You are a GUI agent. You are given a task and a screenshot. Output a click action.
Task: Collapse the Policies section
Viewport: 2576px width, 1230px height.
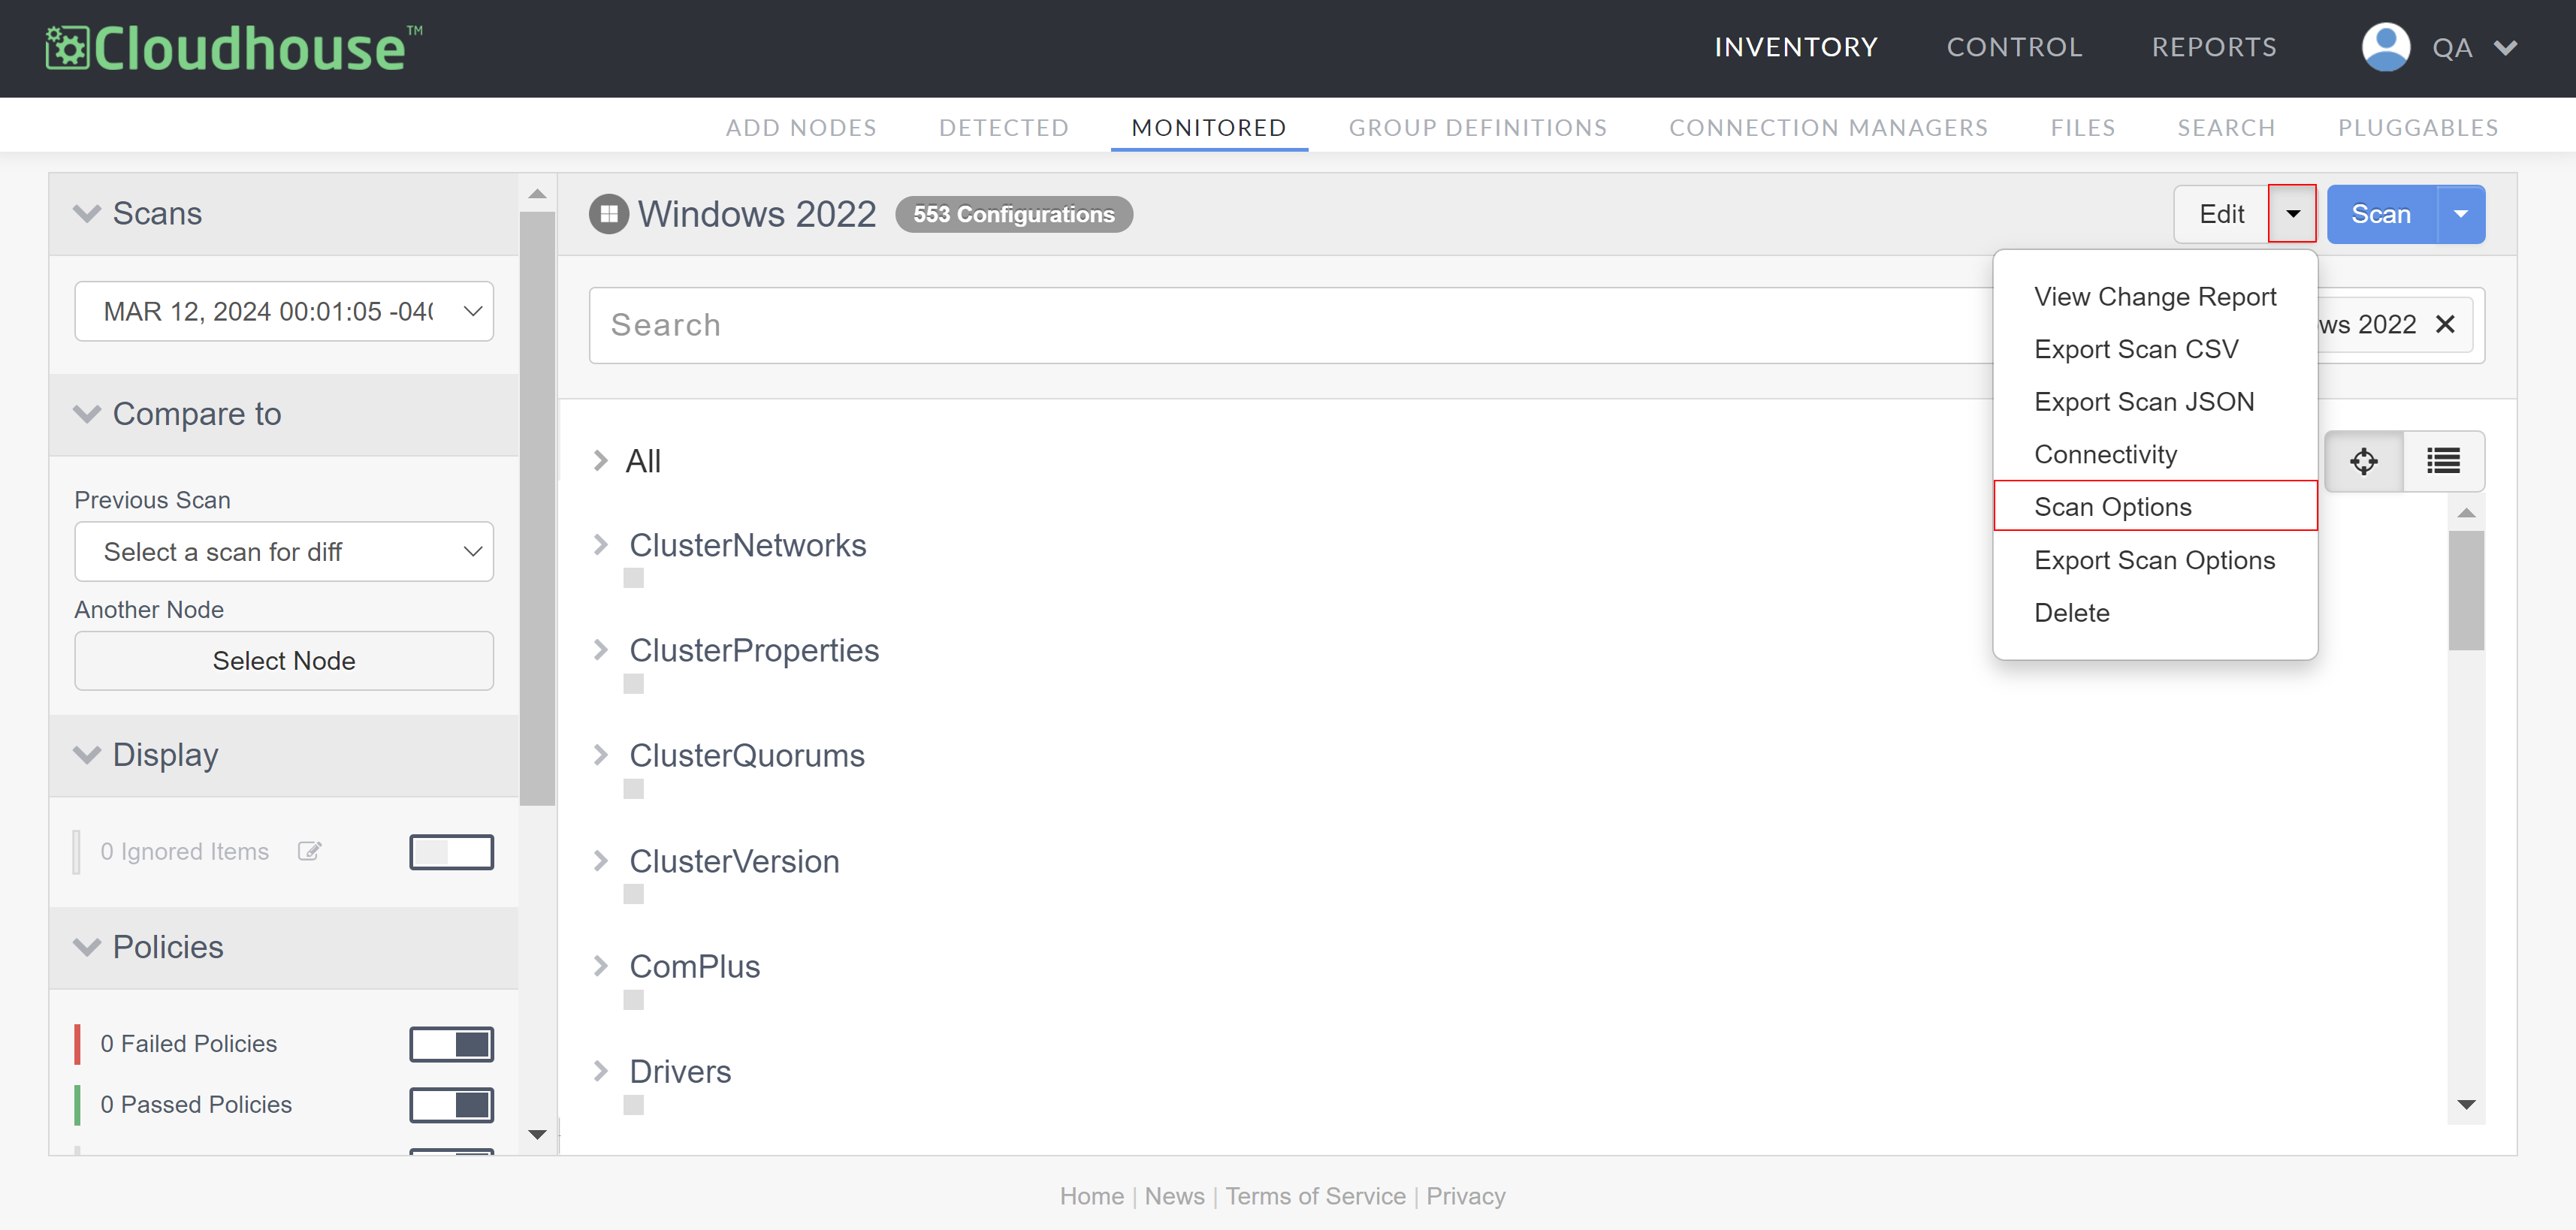pos(88,946)
